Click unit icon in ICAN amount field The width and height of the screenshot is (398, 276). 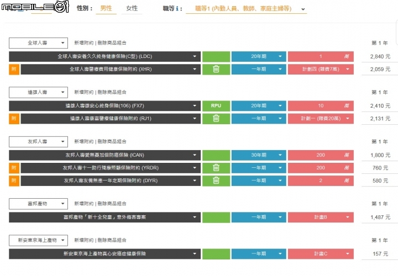347,155
